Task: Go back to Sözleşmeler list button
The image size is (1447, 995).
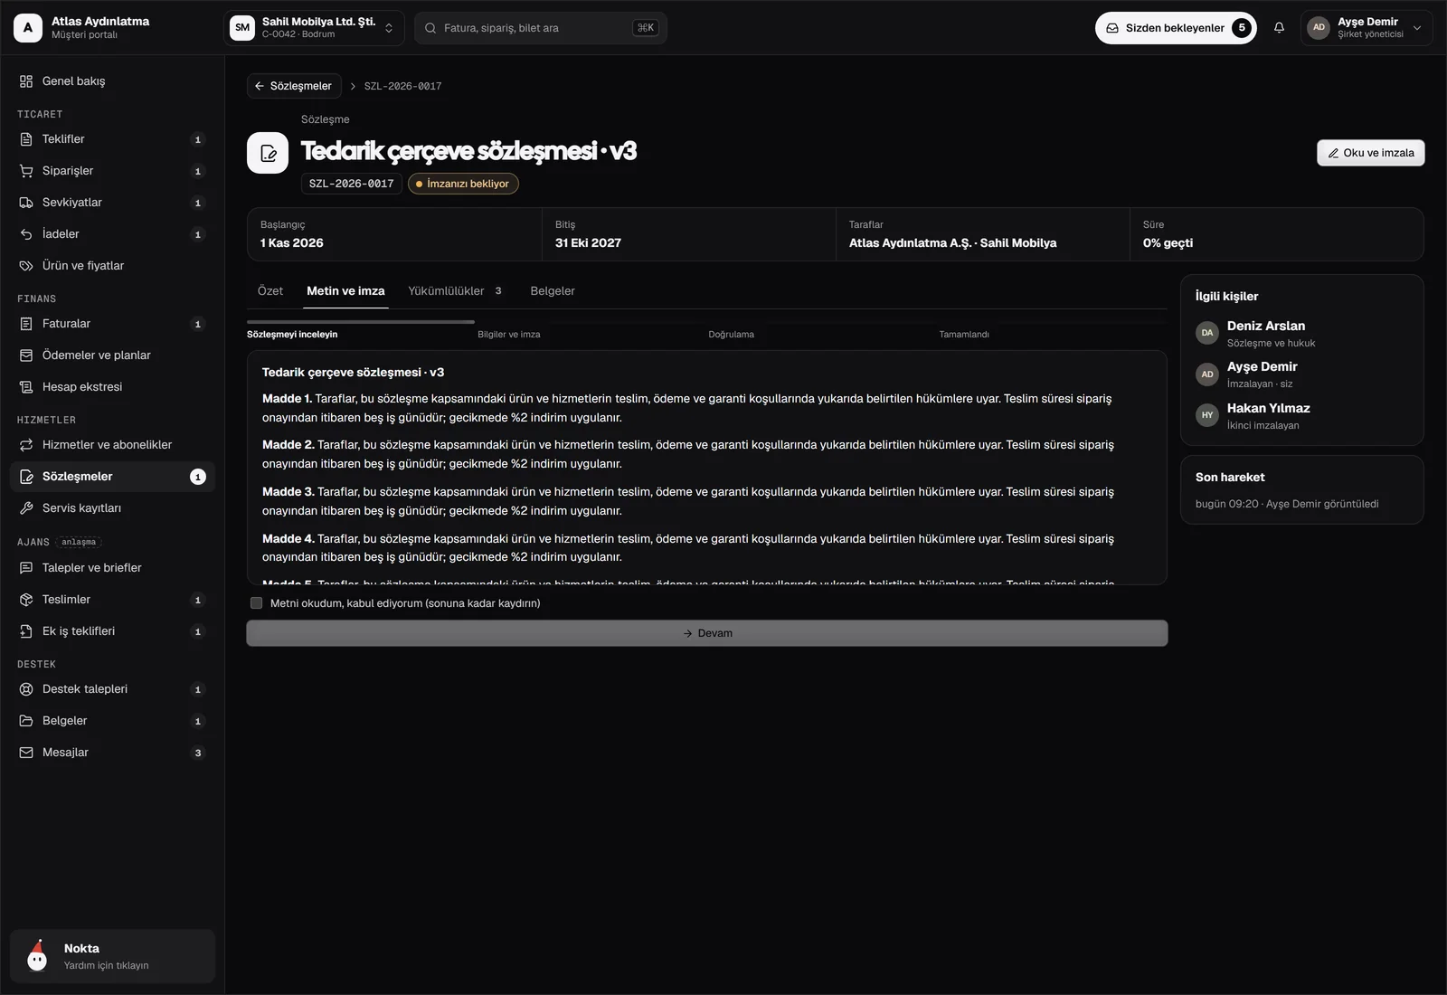Action: click(294, 86)
